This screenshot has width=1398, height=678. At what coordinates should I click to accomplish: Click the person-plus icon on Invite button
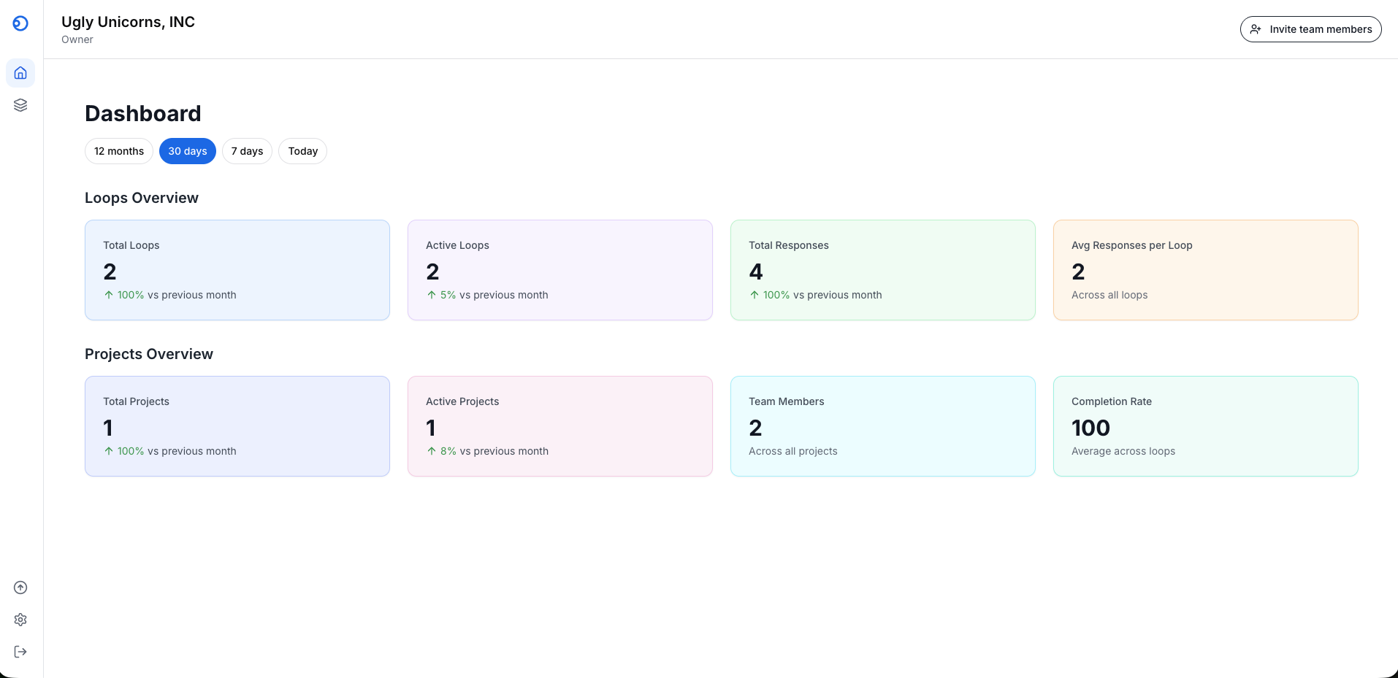(1256, 29)
